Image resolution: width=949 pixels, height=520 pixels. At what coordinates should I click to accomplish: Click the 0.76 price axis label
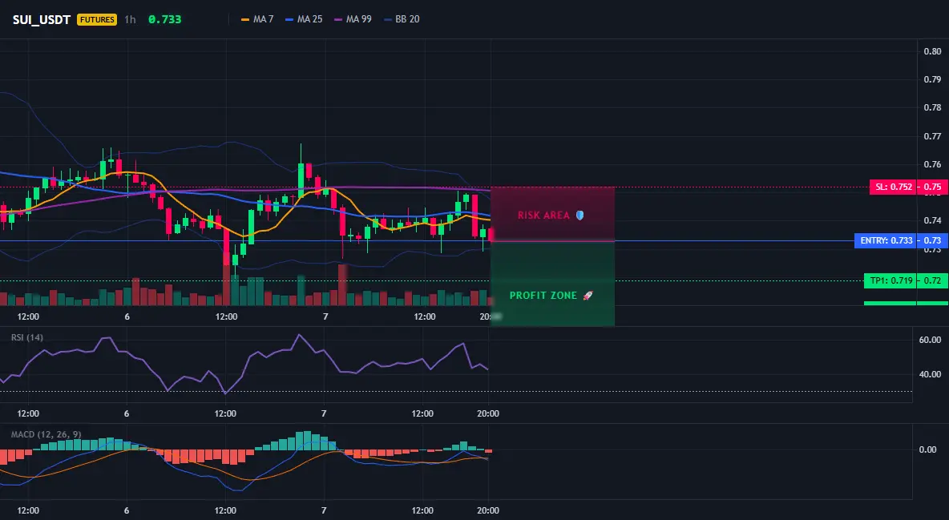coord(932,164)
